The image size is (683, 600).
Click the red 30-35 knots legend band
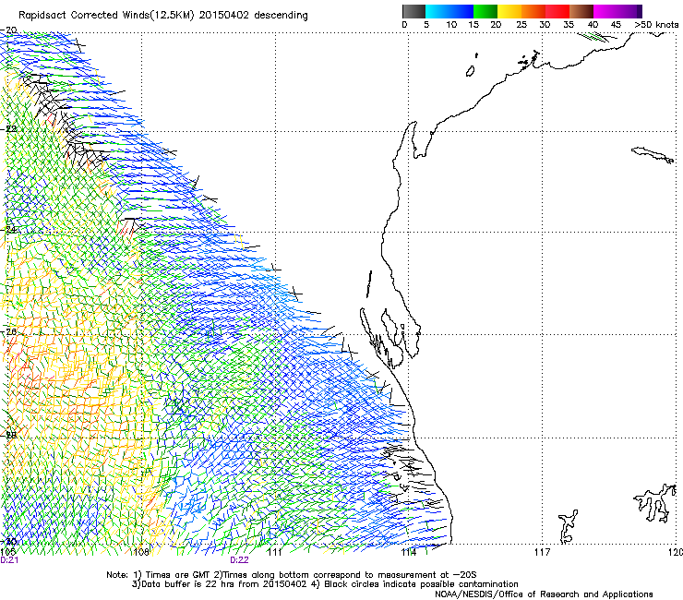coord(557,11)
